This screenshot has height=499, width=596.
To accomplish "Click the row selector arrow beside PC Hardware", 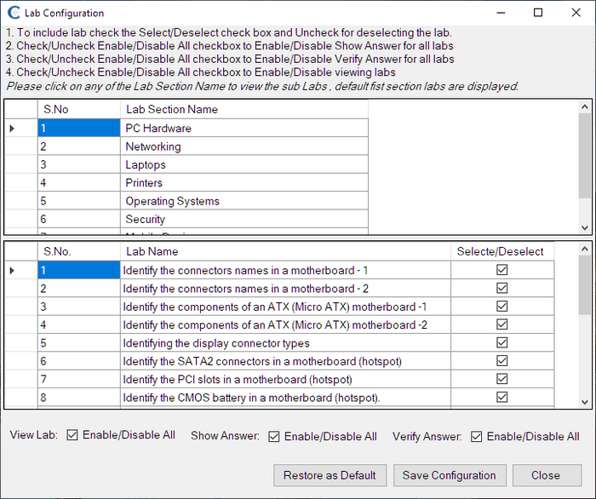I will 12,129.
